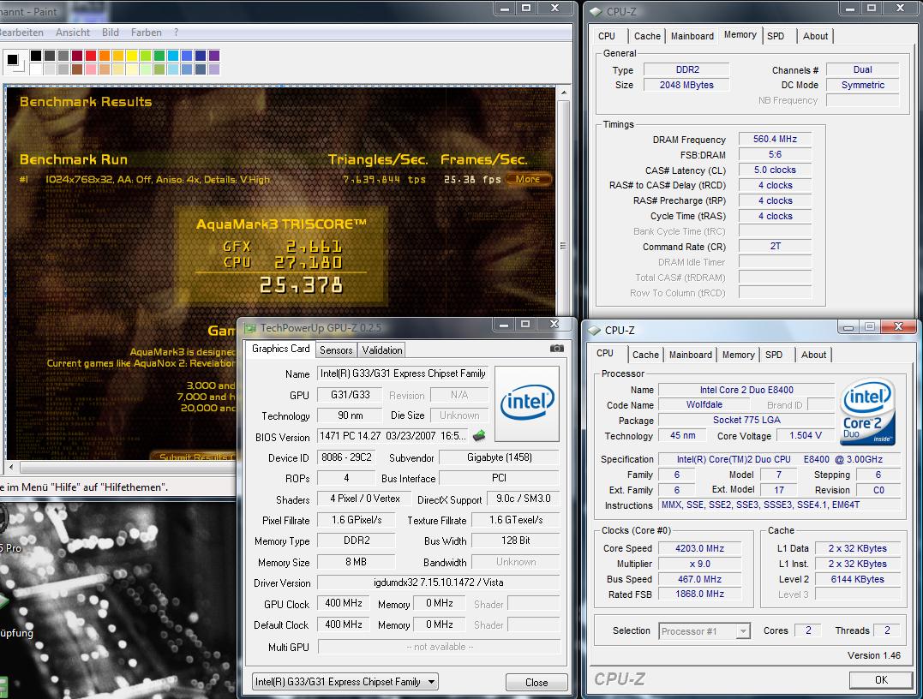
Task: Click the Bus Speed value 467.0 MHz
Action: point(699,579)
